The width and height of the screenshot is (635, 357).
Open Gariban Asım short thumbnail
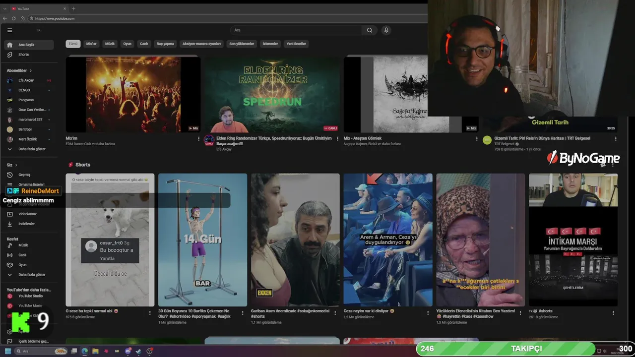(295, 239)
